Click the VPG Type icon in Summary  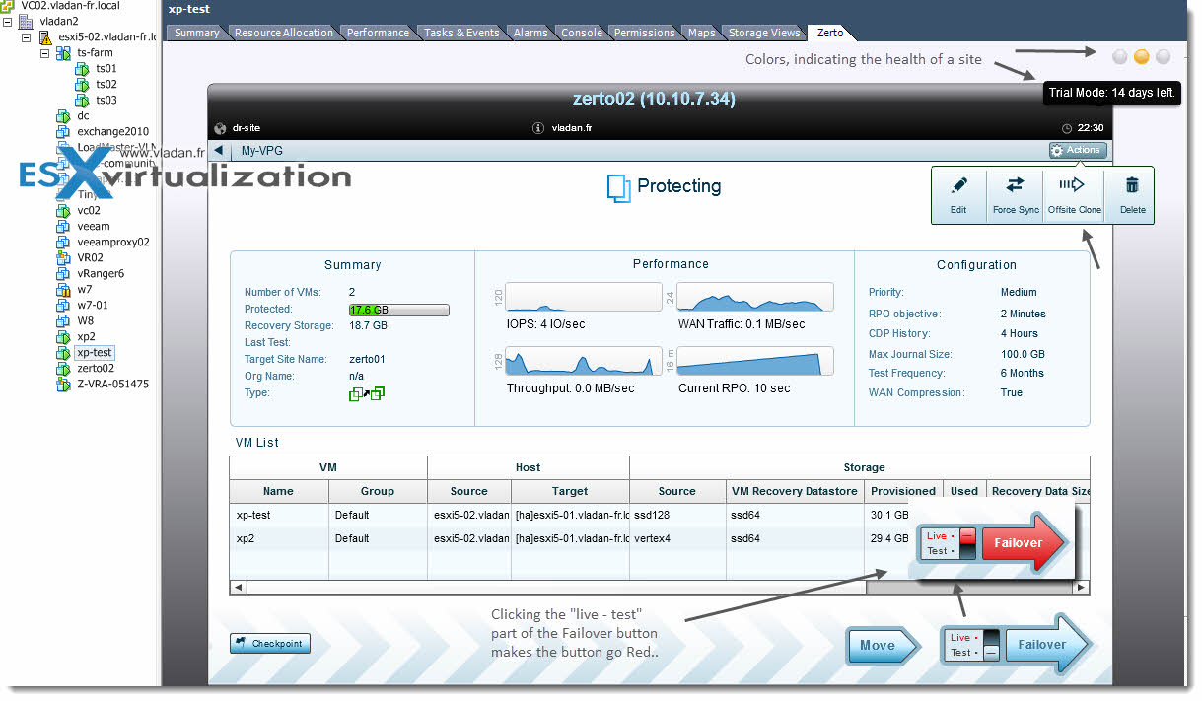point(367,393)
